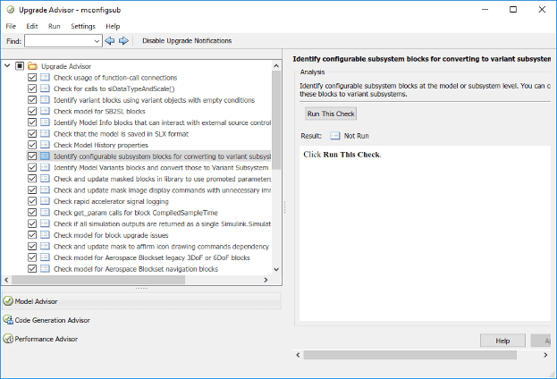Viewport: 557px width, 379px height.
Task: Open Model Advisor
Action: click(x=141, y=301)
